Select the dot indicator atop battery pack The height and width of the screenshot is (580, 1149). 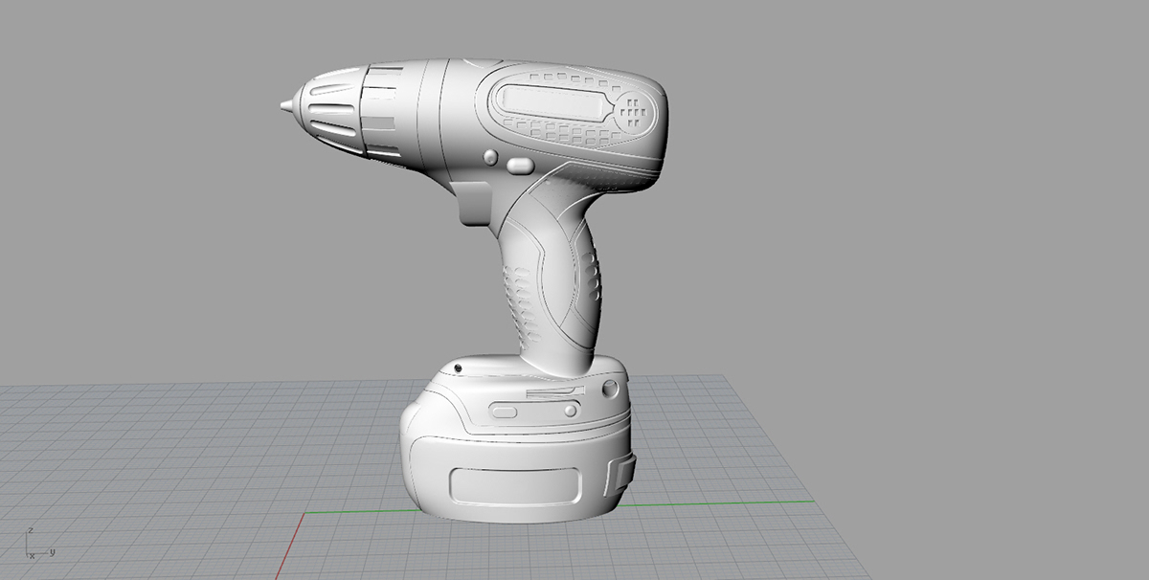tap(458, 367)
